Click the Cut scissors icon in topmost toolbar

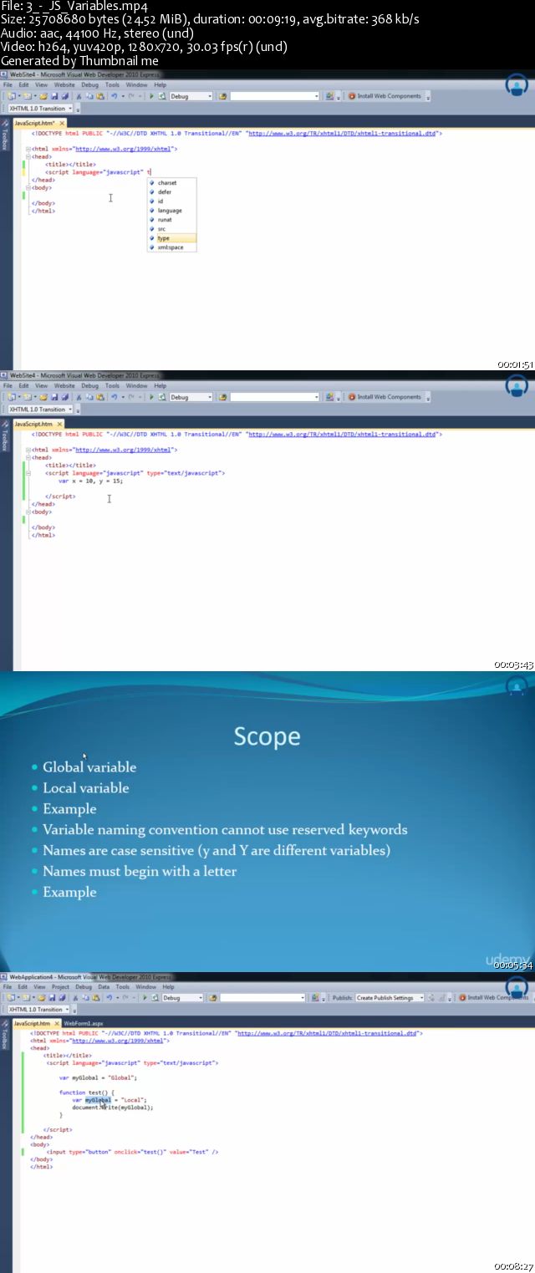[78, 96]
